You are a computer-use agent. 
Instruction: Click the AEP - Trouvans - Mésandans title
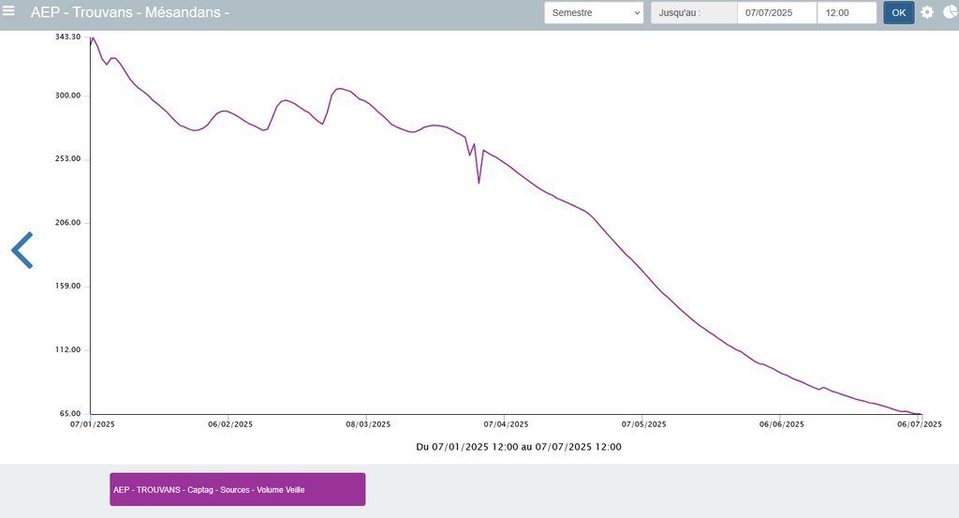[x=129, y=13]
